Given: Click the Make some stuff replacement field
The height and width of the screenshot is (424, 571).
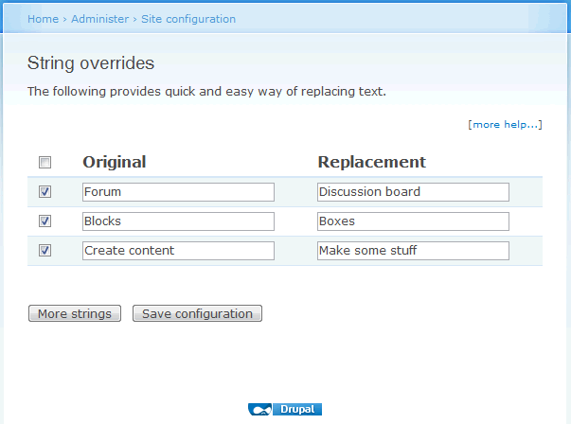Looking at the screenshot, I should 413,251.
